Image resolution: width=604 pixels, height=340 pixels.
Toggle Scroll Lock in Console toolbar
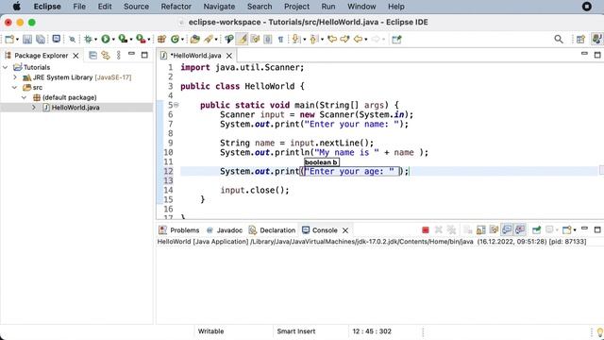click(x=481, y=230)
